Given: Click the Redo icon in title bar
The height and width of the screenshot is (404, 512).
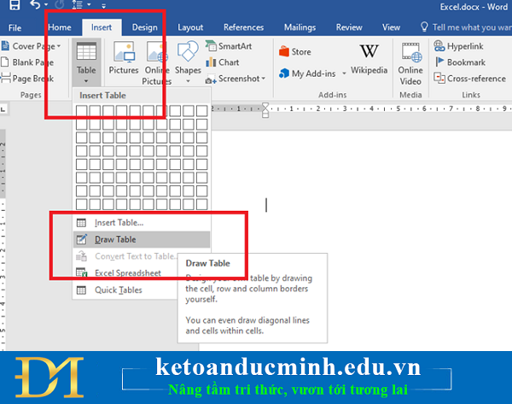Looking at the screenshot, I should click(x=60, y=4).
